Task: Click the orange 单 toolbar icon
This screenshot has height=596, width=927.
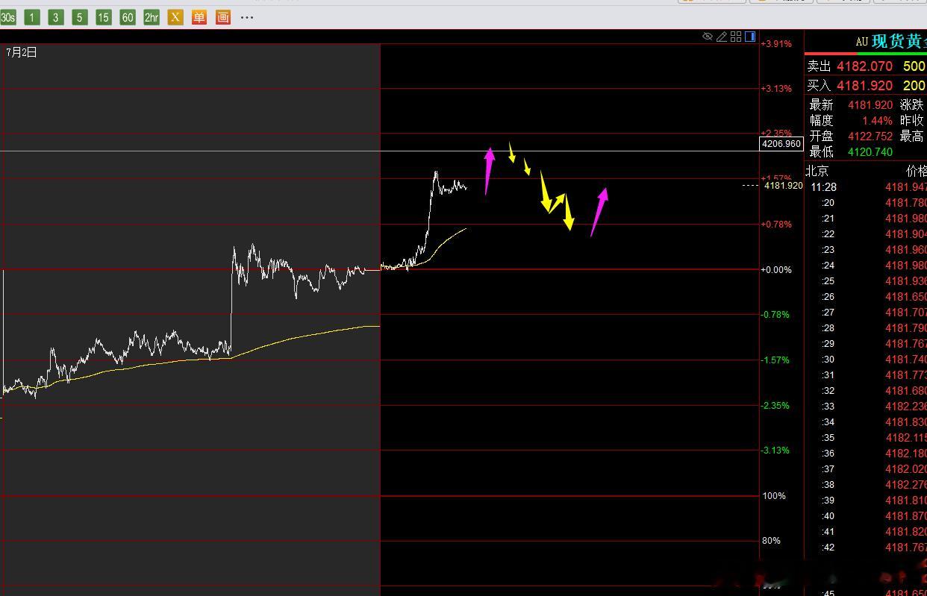Action: click(x=199, y=17)
